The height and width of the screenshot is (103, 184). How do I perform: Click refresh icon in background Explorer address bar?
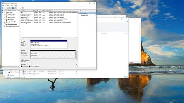[105, 33]
